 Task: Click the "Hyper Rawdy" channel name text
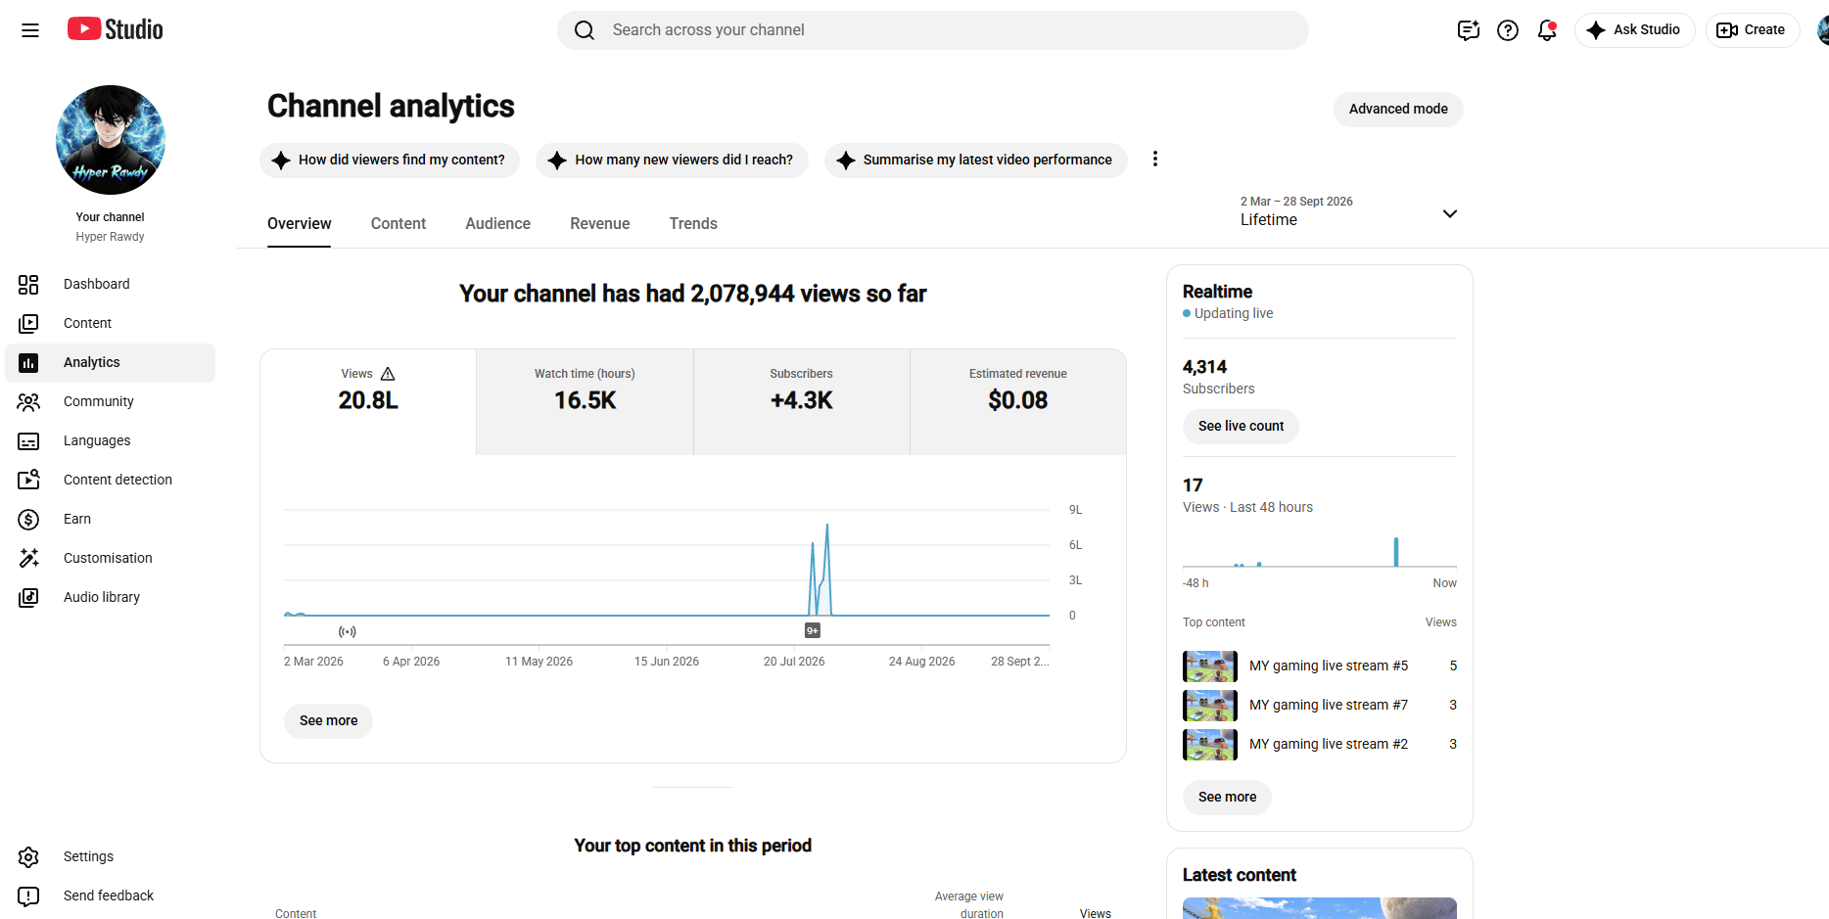(x=110, y=237)
